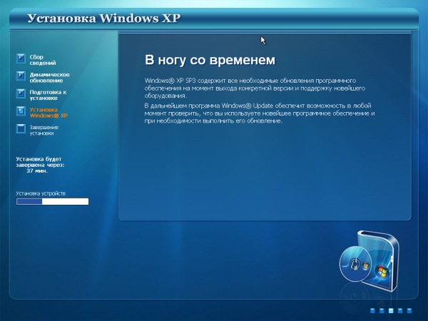This screenshot has width=428, height=321.
Task: Click the device installation progress bar
Action: [52, 202]
